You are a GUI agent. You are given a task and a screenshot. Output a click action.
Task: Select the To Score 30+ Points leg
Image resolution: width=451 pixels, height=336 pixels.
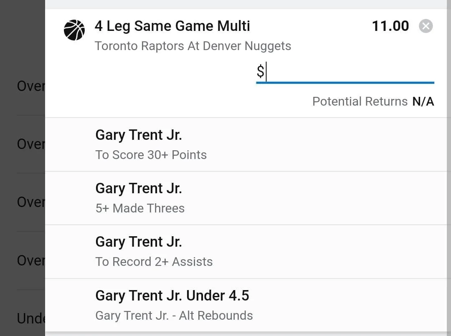coord(246,144)
